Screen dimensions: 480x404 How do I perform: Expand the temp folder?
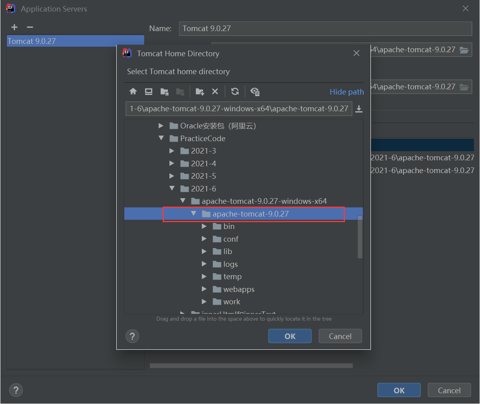[x=204, y=276]
